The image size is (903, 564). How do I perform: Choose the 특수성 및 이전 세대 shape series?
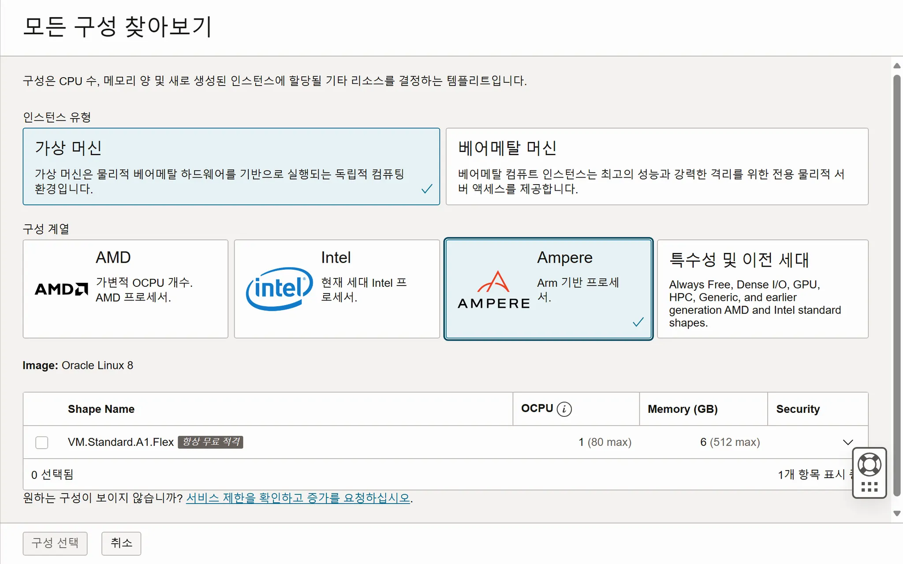[x=762, y=289]
